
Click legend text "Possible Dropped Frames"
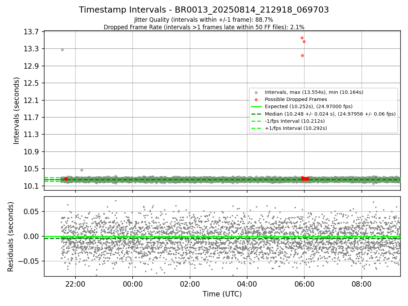pos(296,99)
